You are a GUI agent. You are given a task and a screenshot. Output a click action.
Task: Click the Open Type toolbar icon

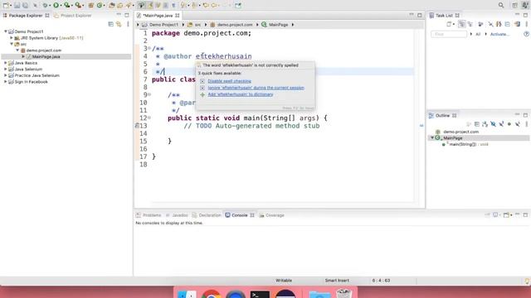click(x=111, y=5)
